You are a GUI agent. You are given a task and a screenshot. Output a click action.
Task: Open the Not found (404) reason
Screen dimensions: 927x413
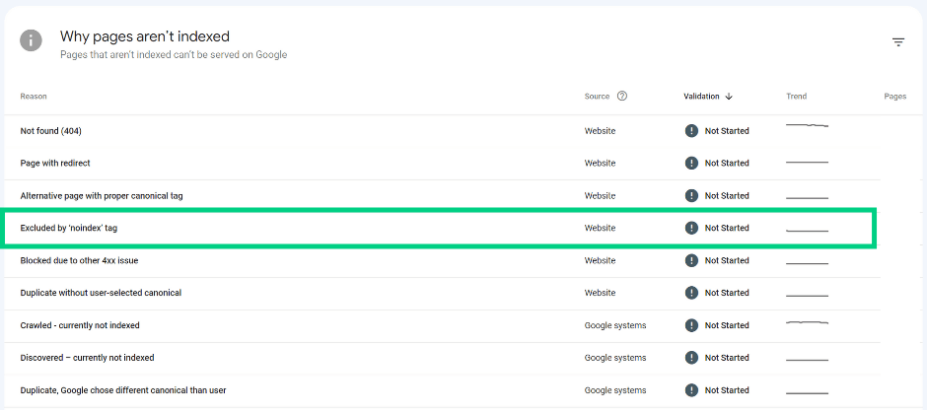51,131
